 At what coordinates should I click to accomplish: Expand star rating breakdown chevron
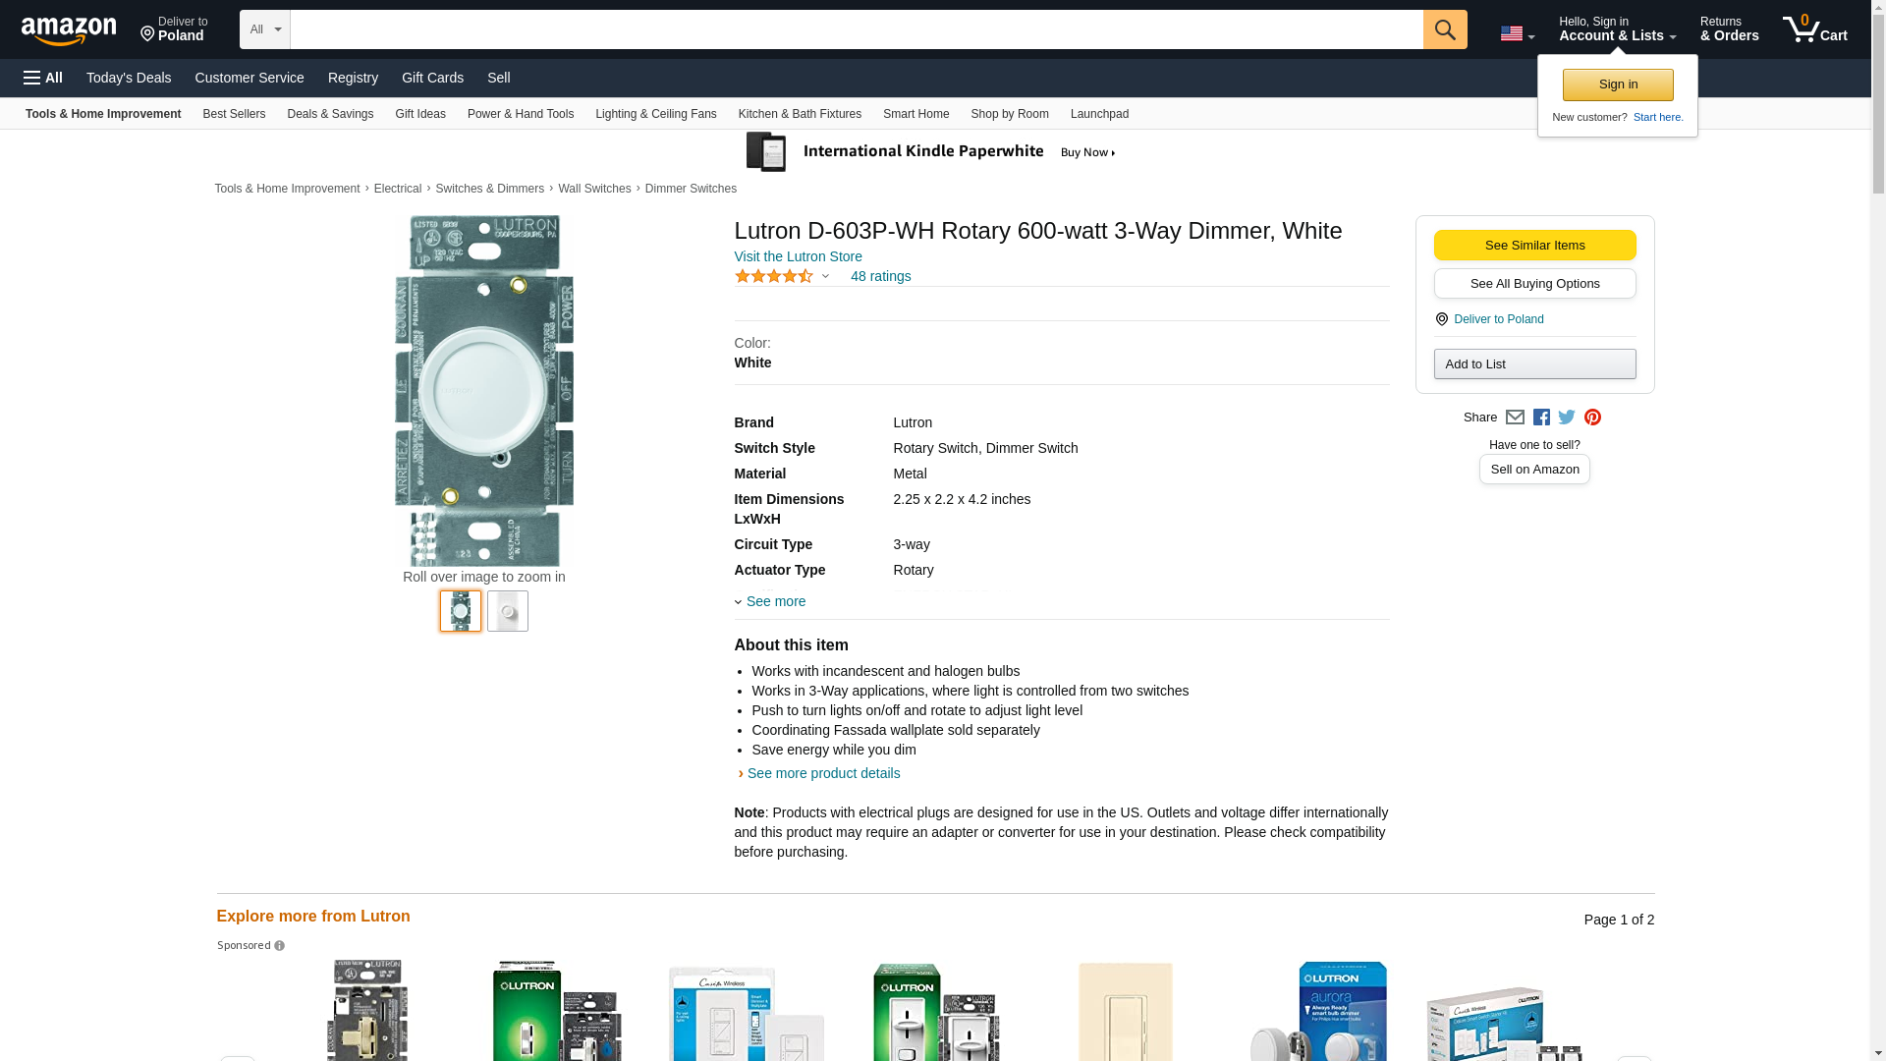click(x=825, y=277)
